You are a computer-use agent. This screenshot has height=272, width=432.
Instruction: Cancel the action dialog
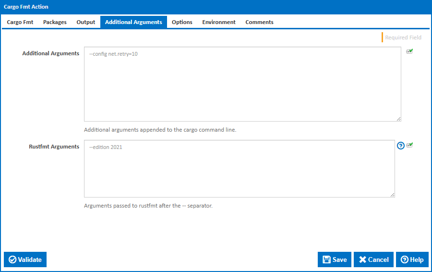373,260
